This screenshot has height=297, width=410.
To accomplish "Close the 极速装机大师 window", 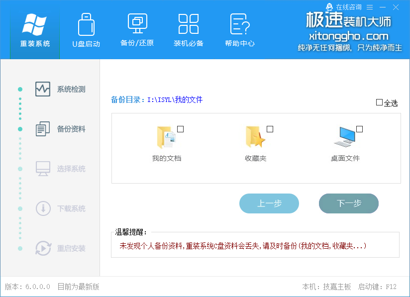I will pyautogui.click(x=396, y=7).
